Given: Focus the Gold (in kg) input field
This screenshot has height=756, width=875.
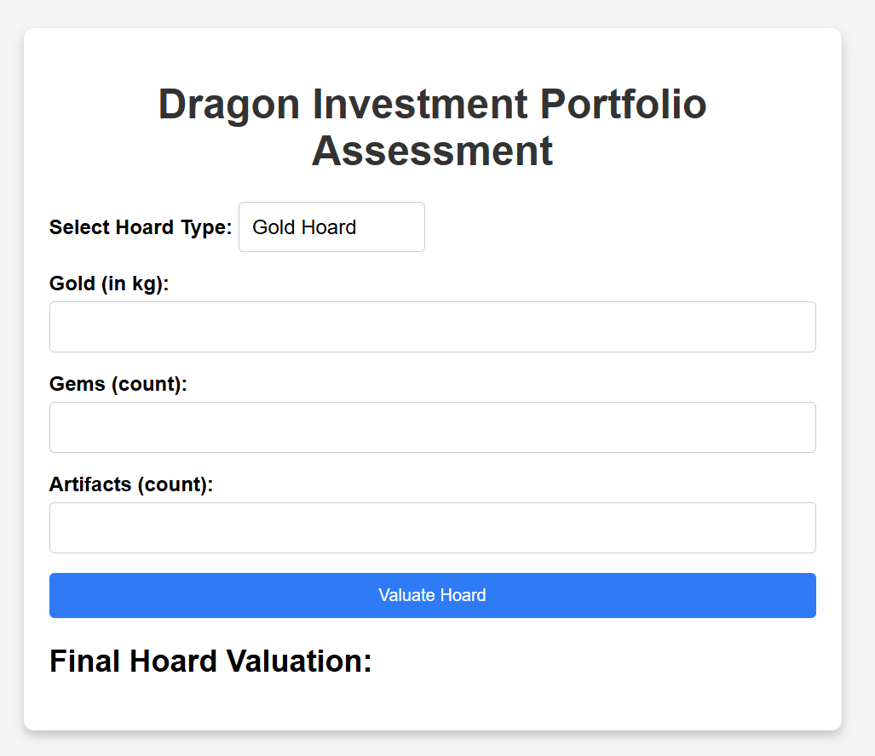Looking at the screenshot, I should [x=433, y=327].
